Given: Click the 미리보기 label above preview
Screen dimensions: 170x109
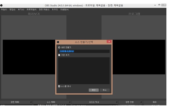Looking at the screenshot, I should (34, 14).
